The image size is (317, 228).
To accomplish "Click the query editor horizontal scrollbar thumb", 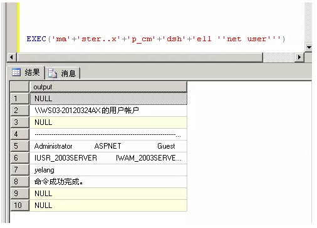I will pos(140,57).
